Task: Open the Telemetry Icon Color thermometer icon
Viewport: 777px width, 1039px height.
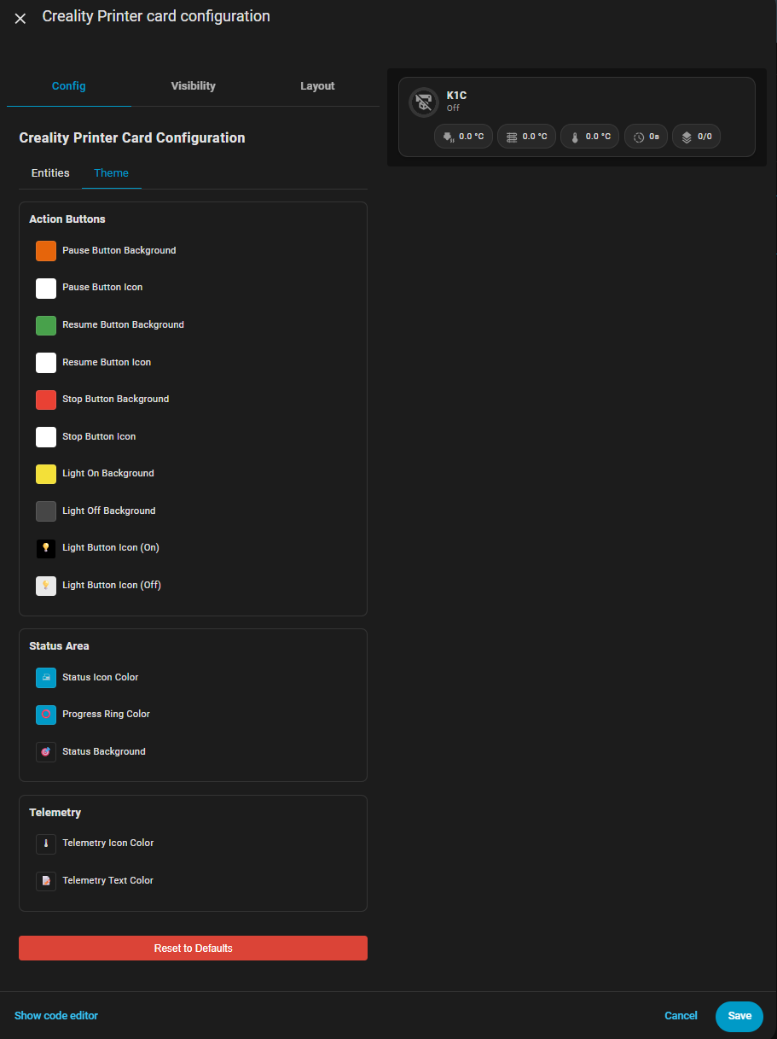Action: pyautogui.click(x=46, y=843)
